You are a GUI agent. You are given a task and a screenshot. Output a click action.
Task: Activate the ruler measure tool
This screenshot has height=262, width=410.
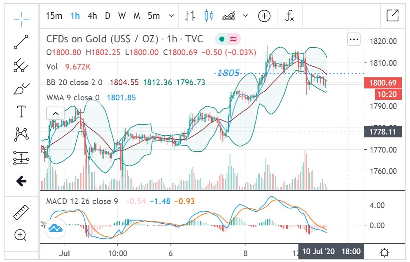[21, 212]
